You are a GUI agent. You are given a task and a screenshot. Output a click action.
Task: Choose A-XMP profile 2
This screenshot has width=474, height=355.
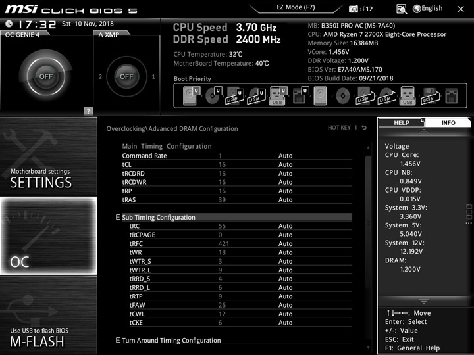coord(100,77)
